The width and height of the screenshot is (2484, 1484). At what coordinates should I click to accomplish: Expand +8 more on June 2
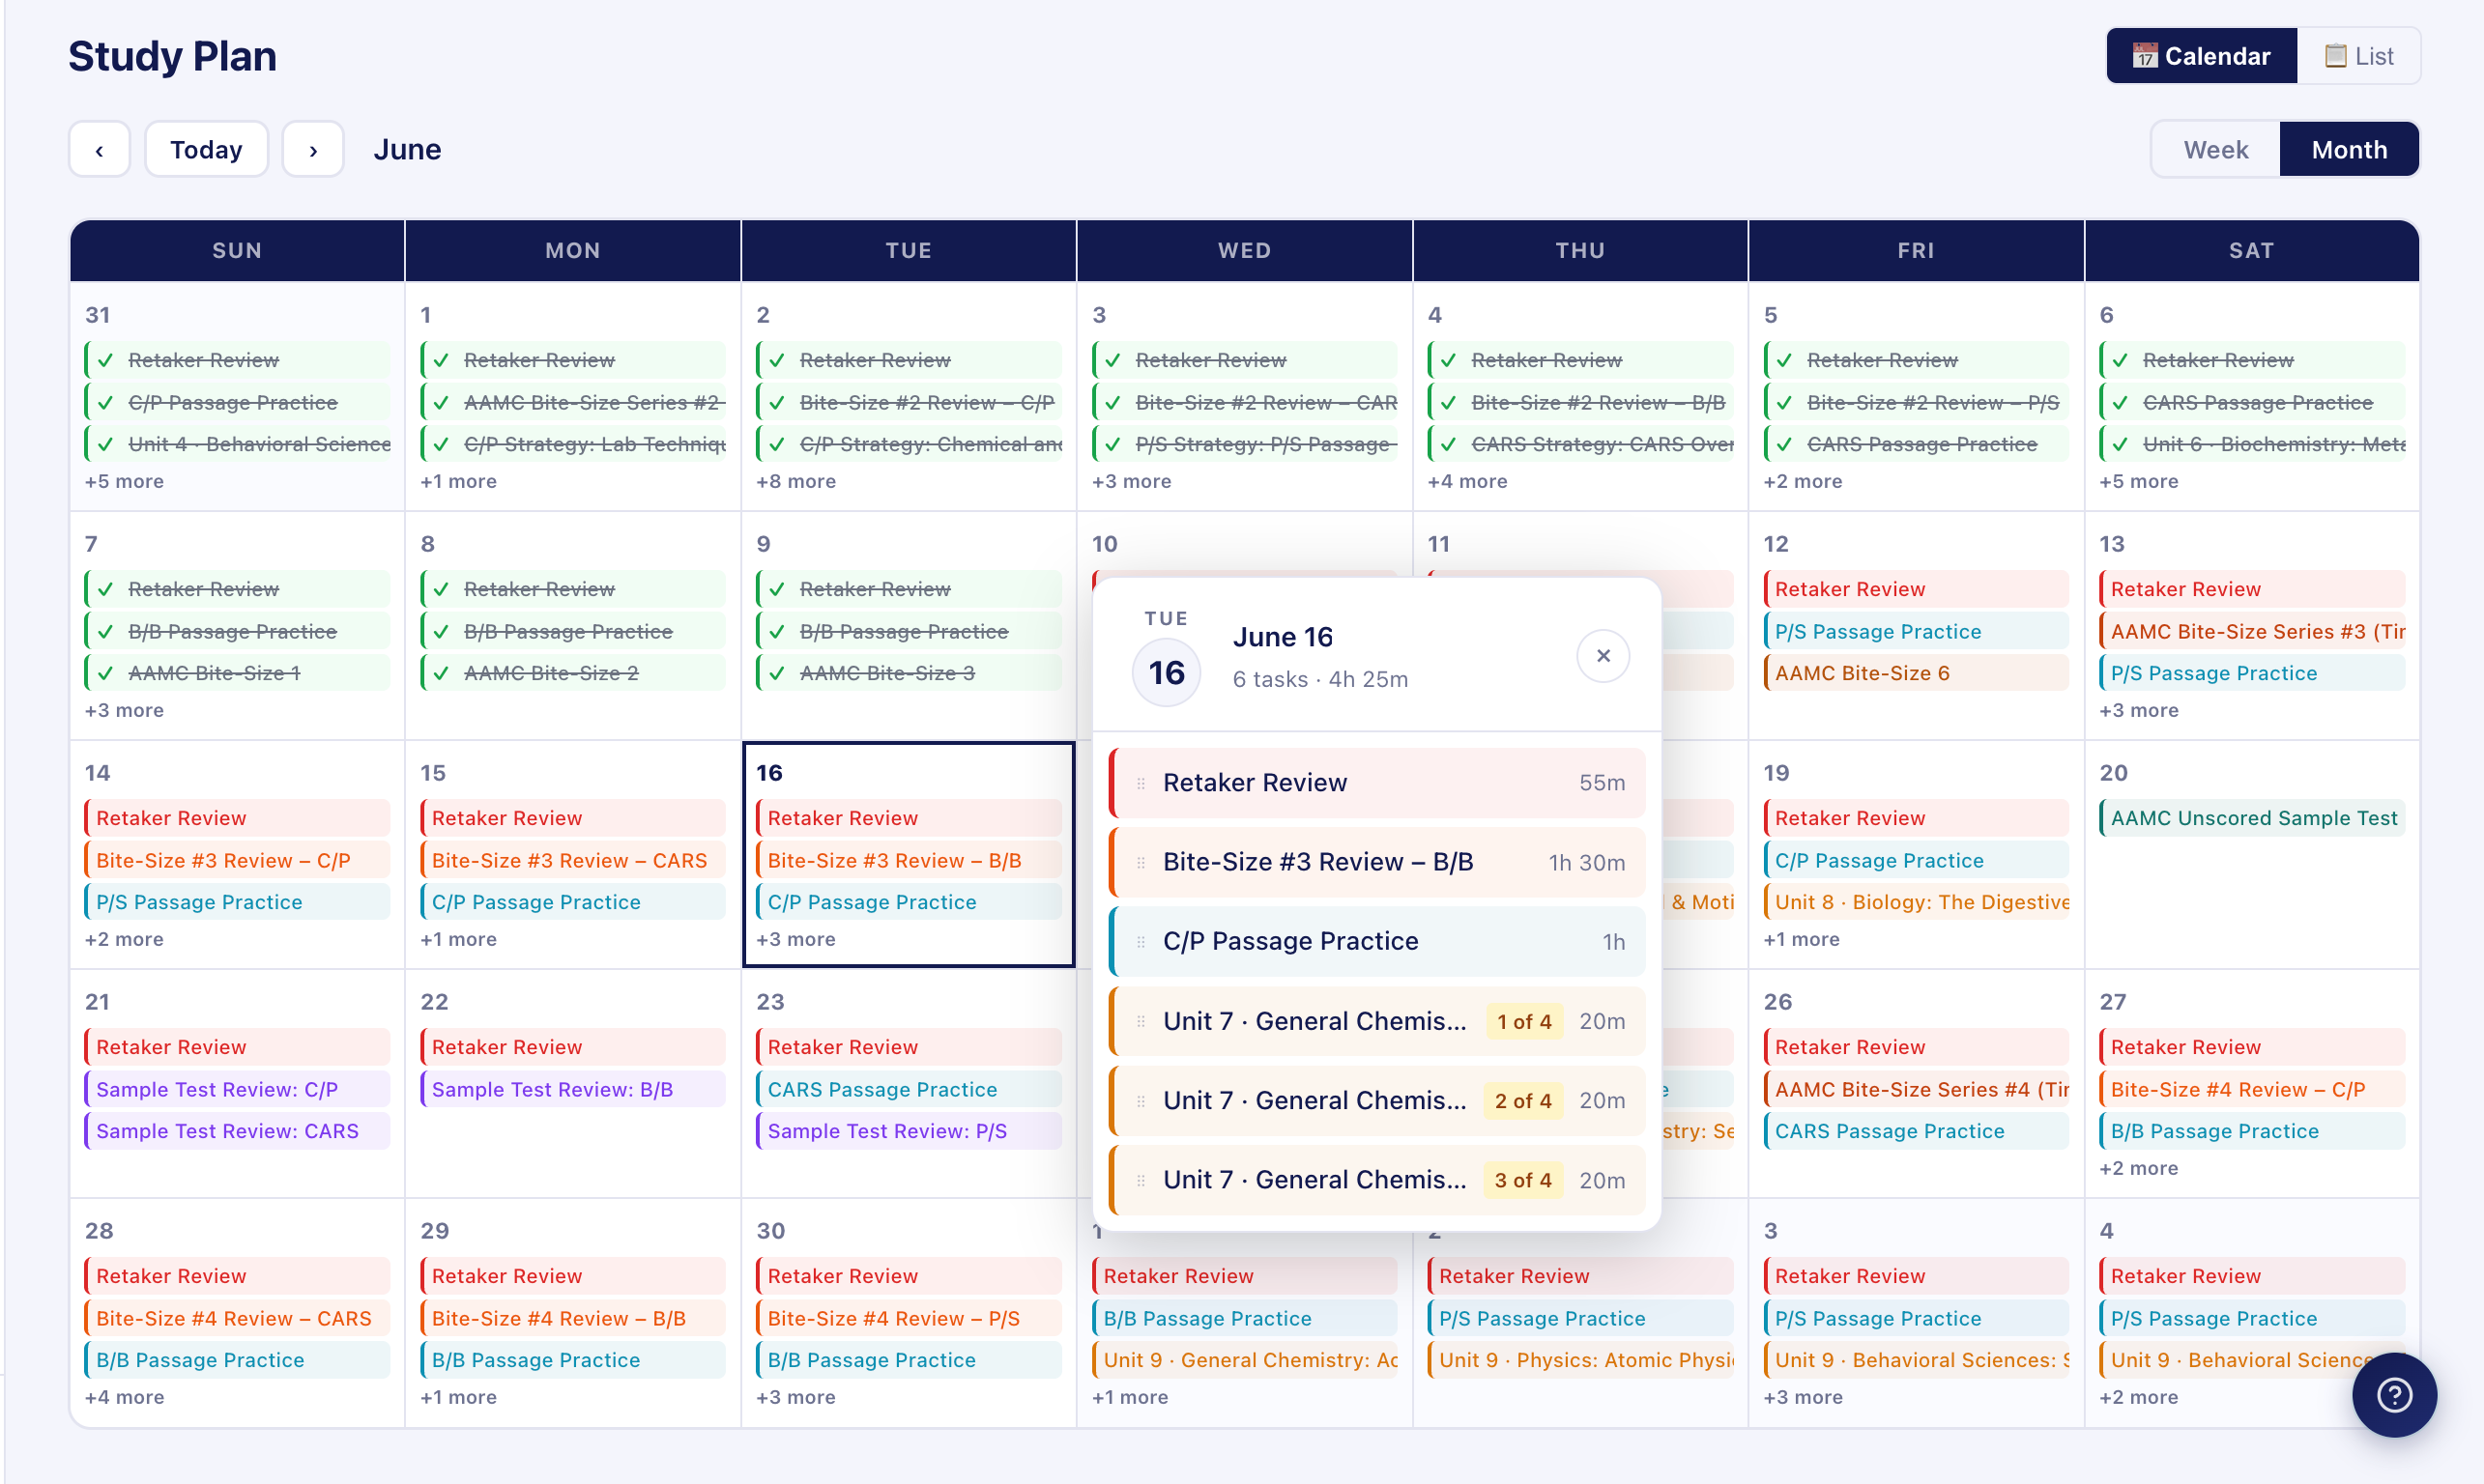point(796,481)
